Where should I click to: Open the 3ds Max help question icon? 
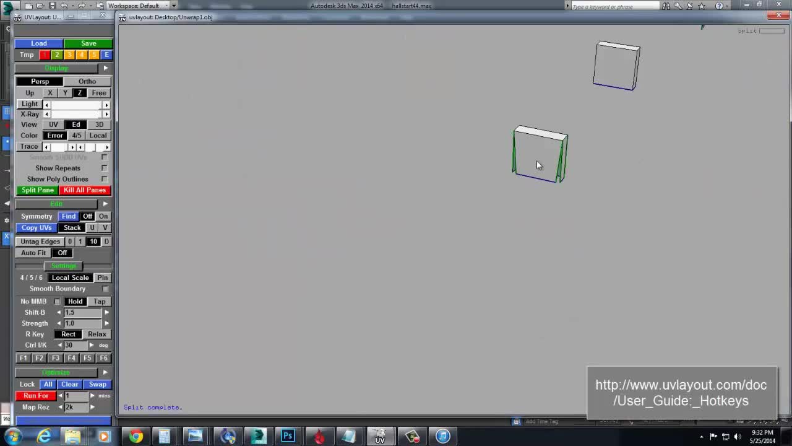(x=719, y=6)
